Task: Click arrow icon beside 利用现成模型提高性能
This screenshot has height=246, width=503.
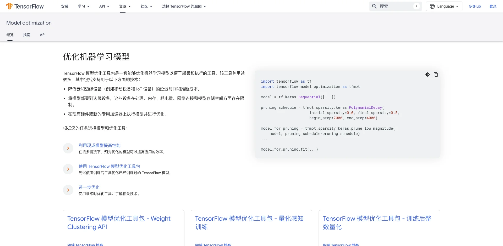Action: pyautogui.click(x=68, y=148)
